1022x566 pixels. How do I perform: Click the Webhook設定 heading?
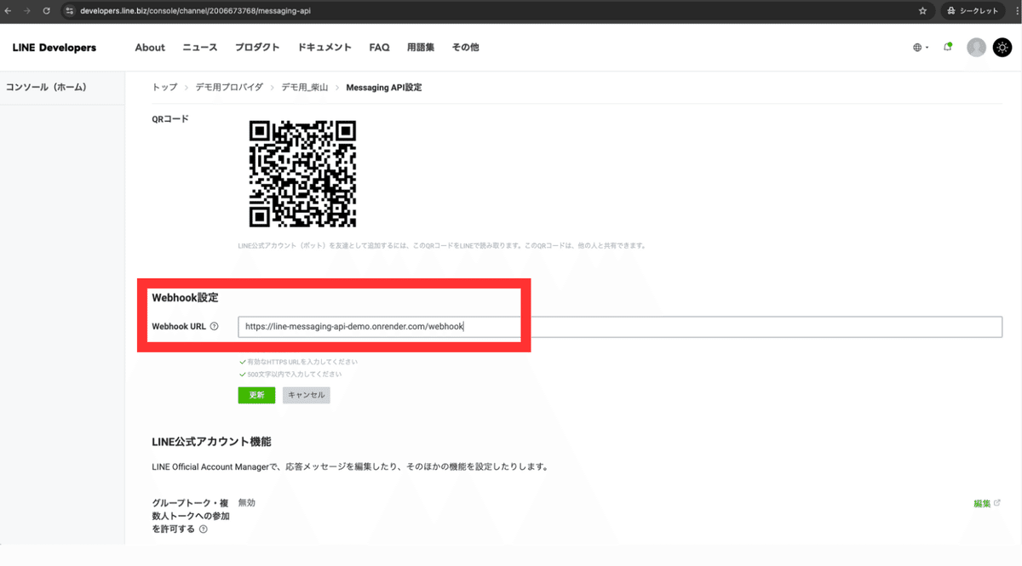(185, 298)
